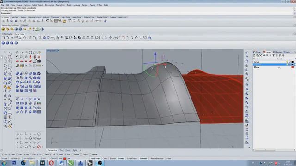The height and width of the screenshot is (166, 296).
Task: Click the camera icon in left toolbar
Action: [x=39, y=61]
